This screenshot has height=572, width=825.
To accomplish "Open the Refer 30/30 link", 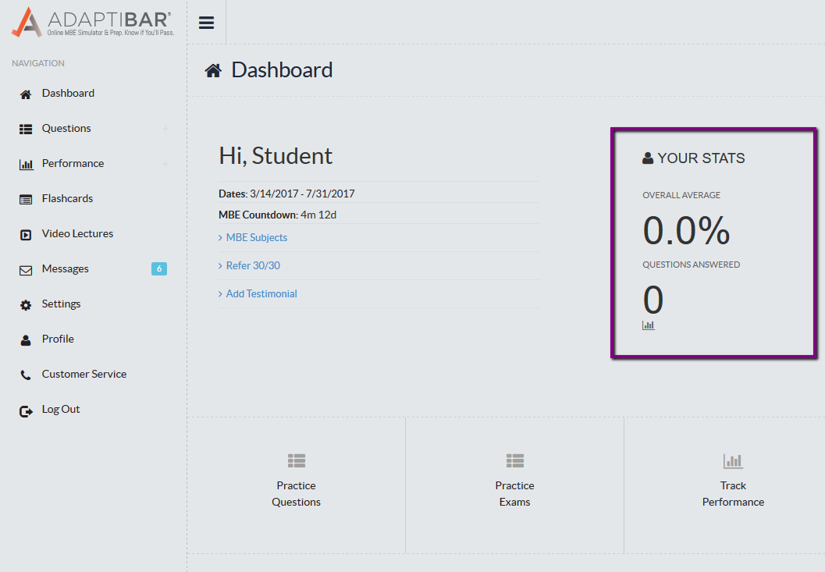I will [253, 265].
